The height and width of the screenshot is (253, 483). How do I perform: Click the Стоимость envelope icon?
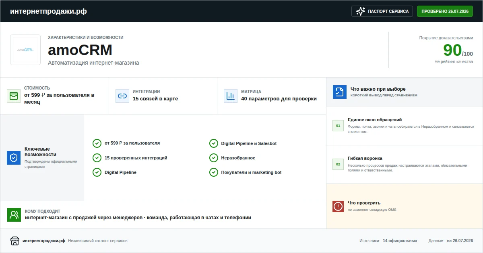point(14,96)
